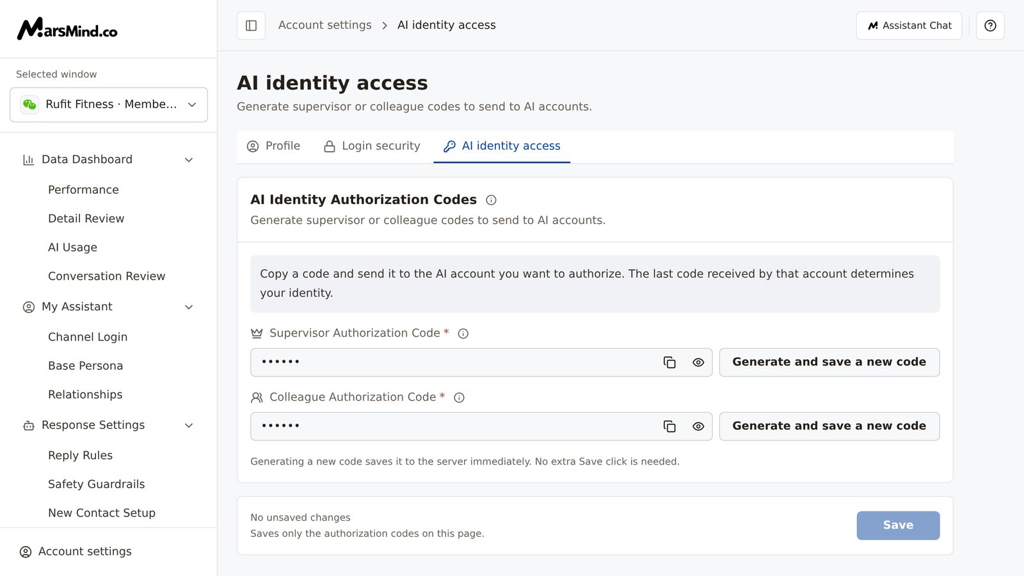Screen dimensions: 1024x576
Task: Copy the Supervisor Authorization Code
Action: pyautogui.click(x=669, y=362)
